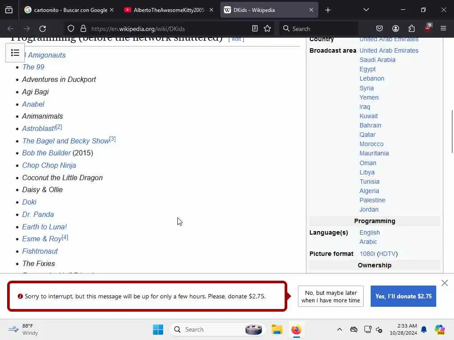Viewport: 454px width, 340px height.
Task: Bookmark this page with star icon
Action: [267, 29]
